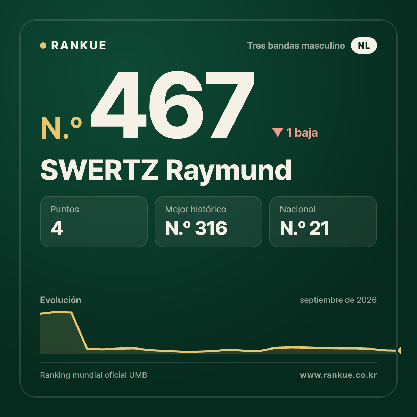Click the 'septiembre de 2026' date label

338,300
